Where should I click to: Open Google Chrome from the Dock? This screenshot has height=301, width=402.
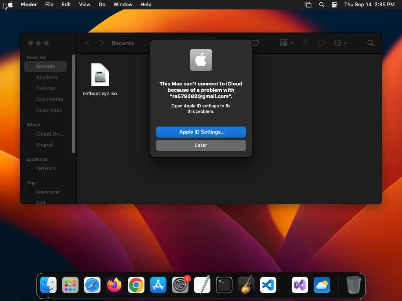tap(136, 285)
